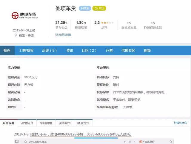Open the Sogou search engine dropdown
The height and width of the screenshot is (144, 191).
(x=141, y=142)
